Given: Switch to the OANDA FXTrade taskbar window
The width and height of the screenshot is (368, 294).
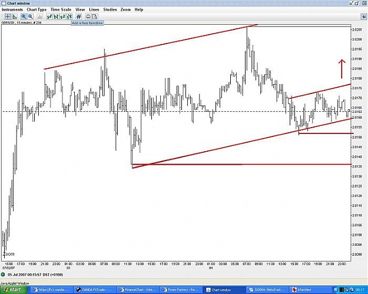Looking at the screenshot, I should 95,290.
